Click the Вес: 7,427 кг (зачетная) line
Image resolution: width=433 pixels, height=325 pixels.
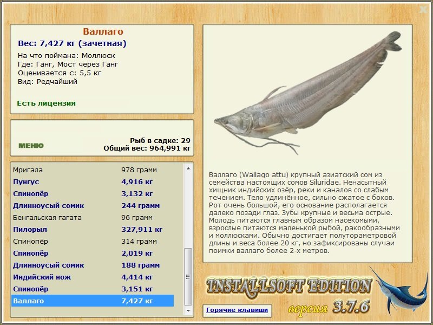[x=72, y=43]
